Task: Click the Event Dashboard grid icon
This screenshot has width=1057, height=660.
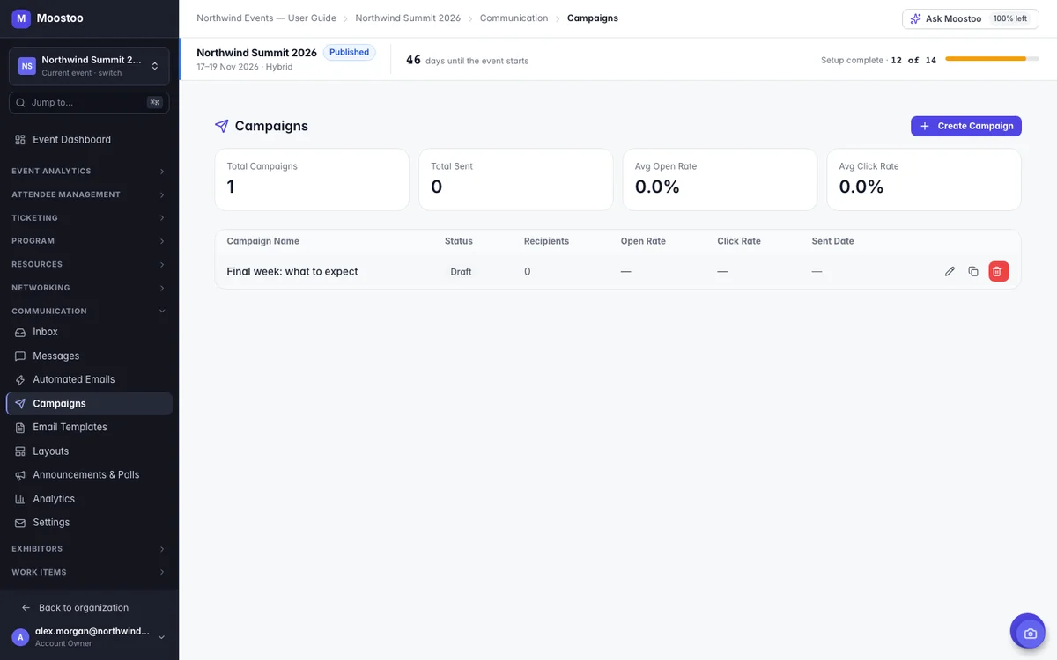Action: coord(20,140)
